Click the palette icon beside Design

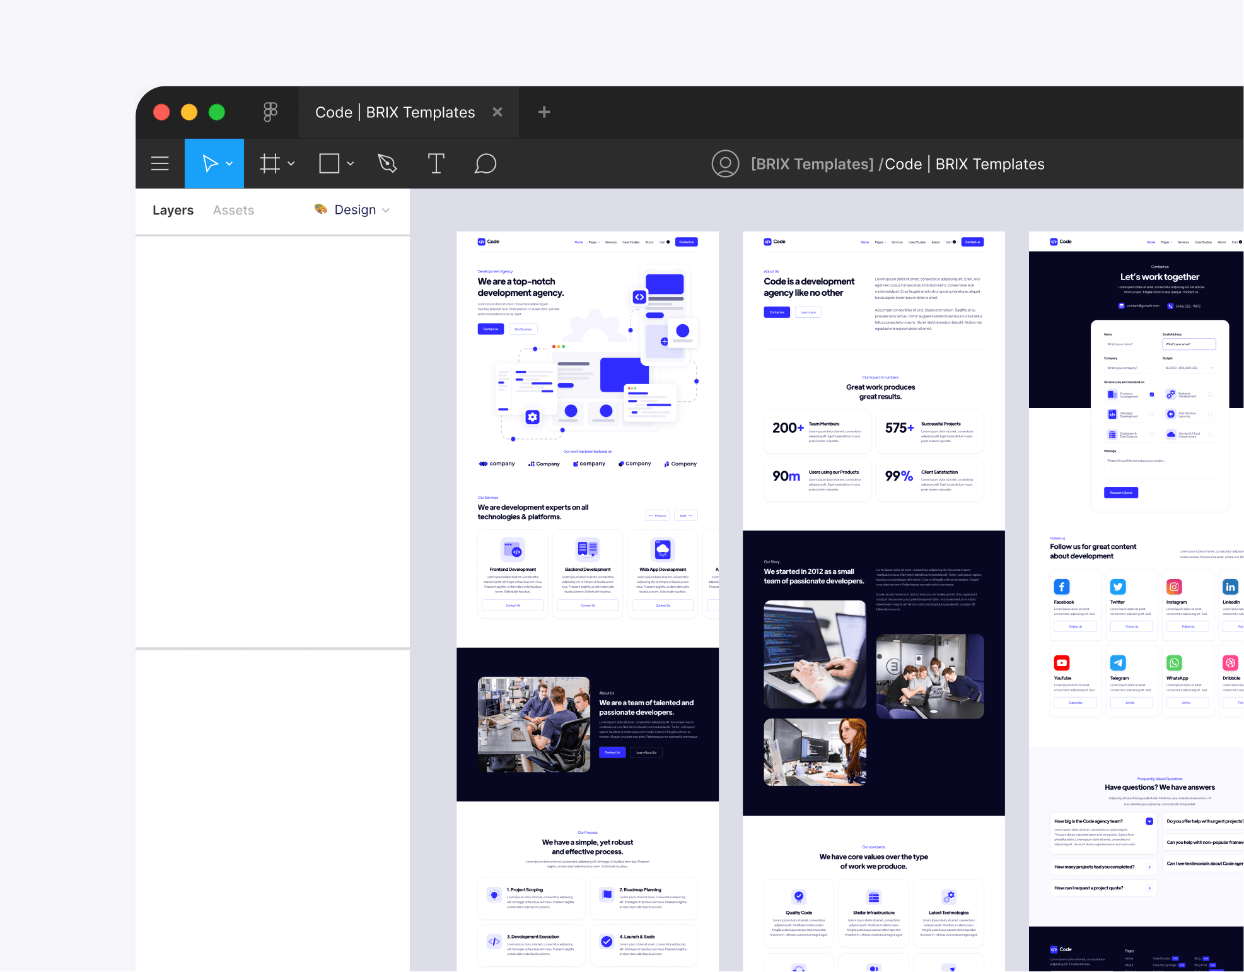[320, 209]
